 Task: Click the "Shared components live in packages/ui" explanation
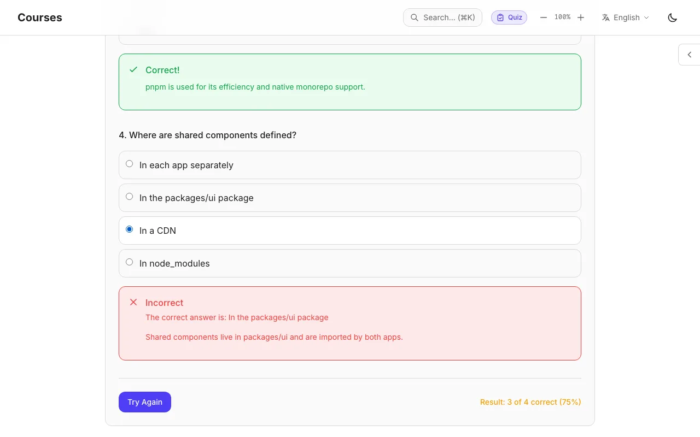pos(274,337)
